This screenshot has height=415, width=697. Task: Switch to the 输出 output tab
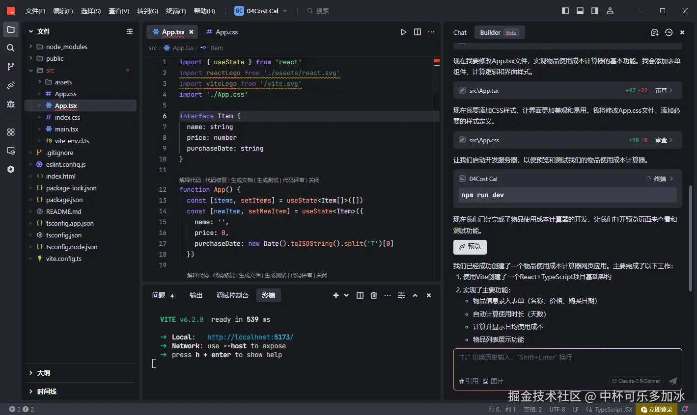(196, 295)
